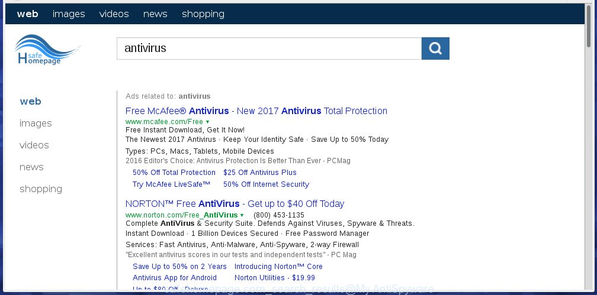The width and height of the screenshot is (597, 295).
Task: Open shopping in the left sidebar
Action: point(41,189)
